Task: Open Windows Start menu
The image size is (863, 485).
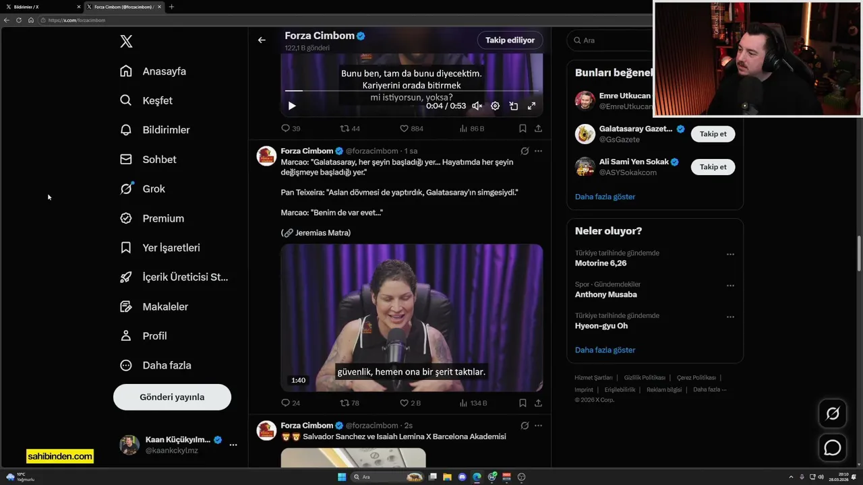Action: [x=342, y=477]
